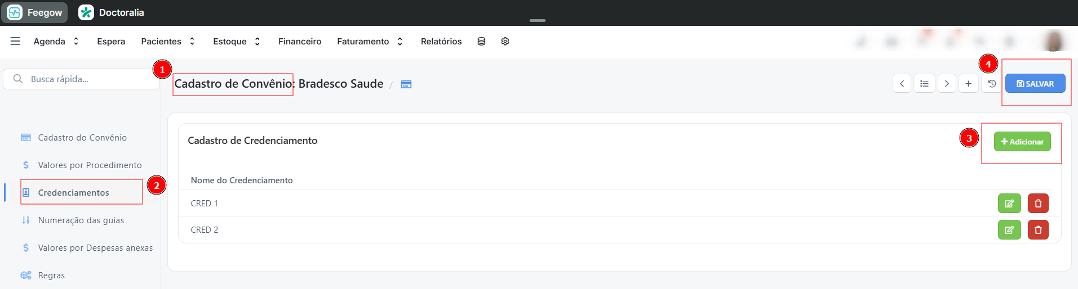Open Cadastro do Convênio in sidebar
The image size is (1078, 289).
74,138
